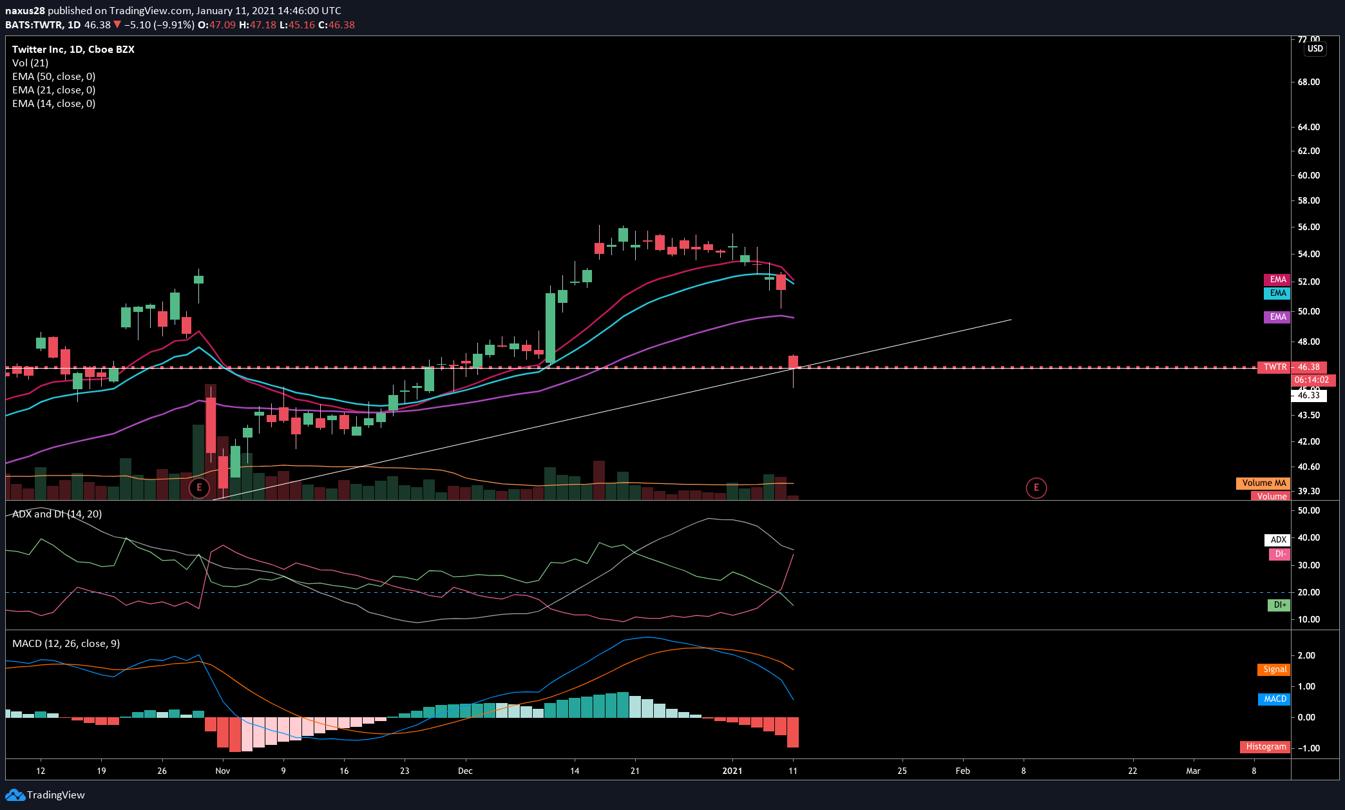Click the green DI+ label

(1279, 605)
